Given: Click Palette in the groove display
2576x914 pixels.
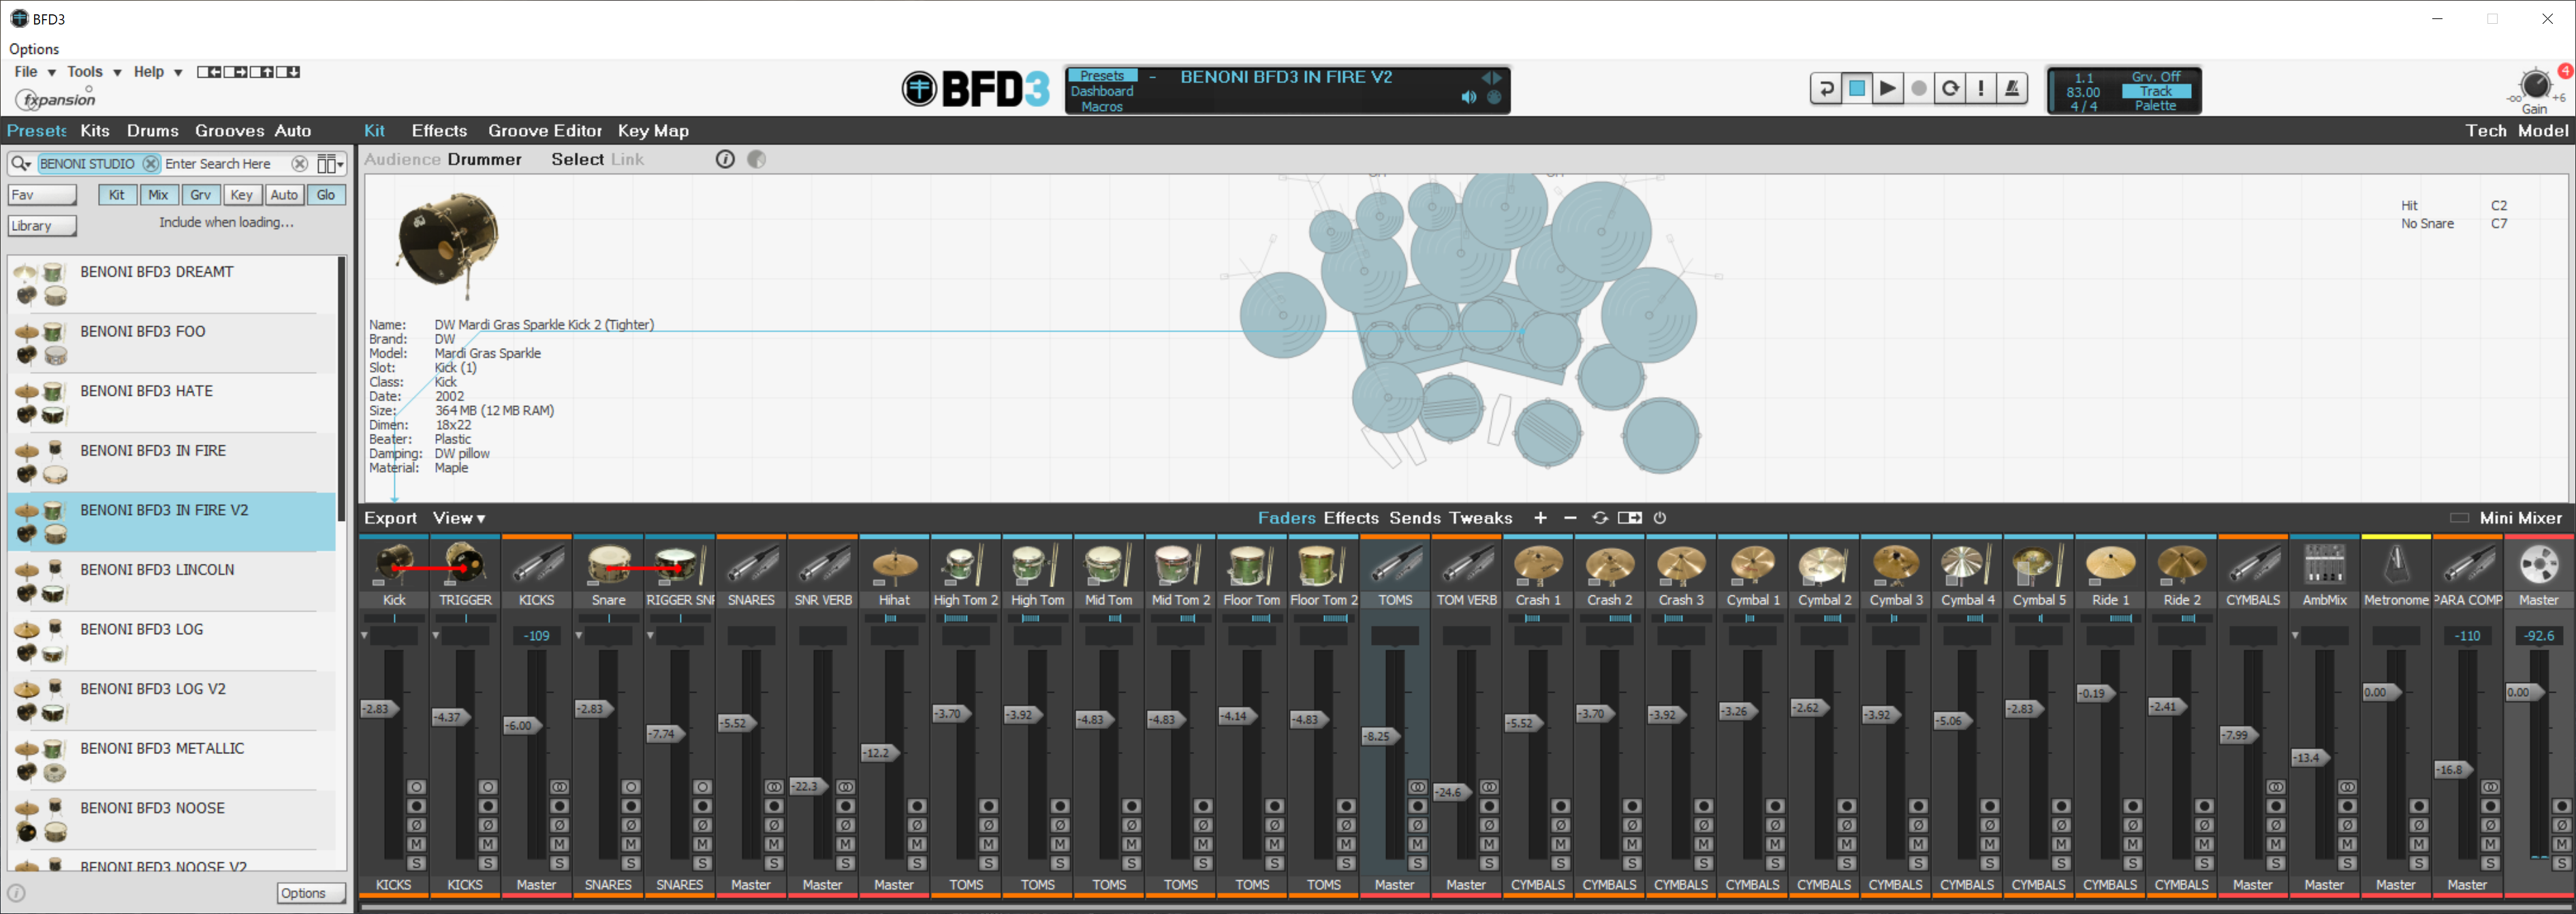Looking at the screenshot, I should pos(2155,106).
